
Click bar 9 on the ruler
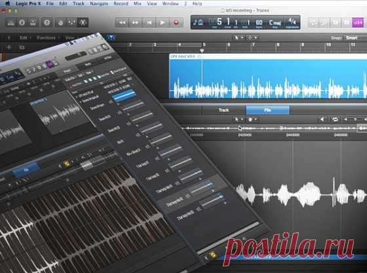(x=302, y=45)
